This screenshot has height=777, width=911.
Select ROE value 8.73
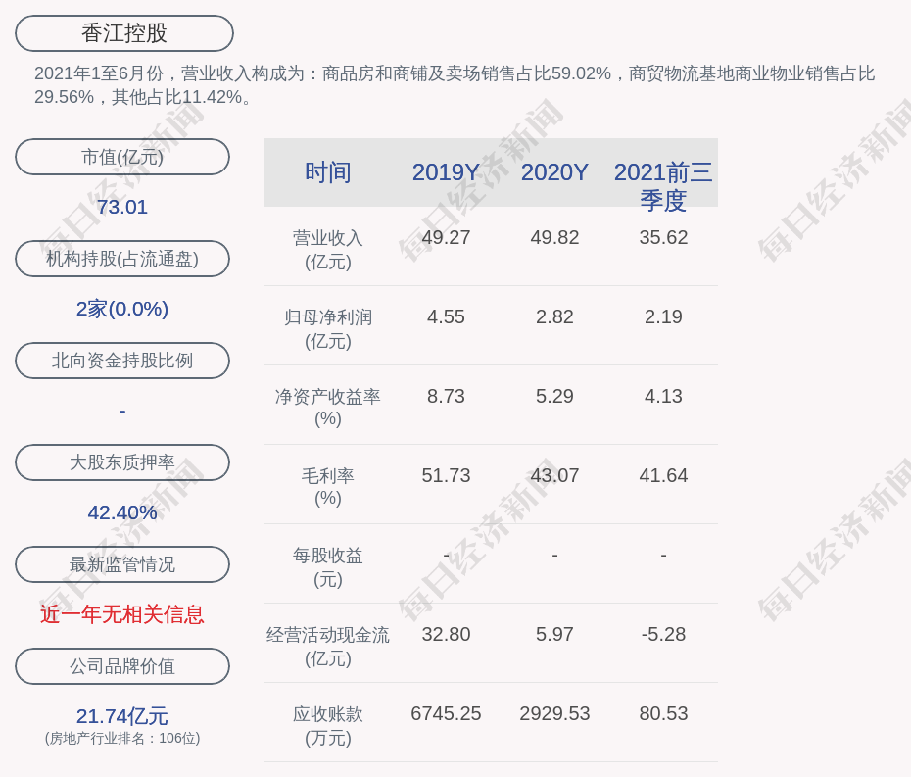tap(446, 397)
